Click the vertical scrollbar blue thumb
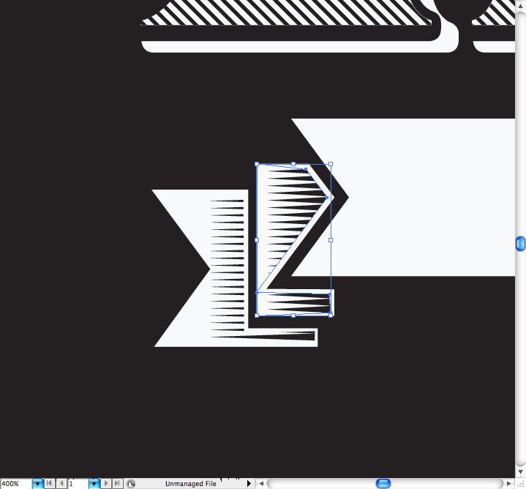526x489 pixels. [520, 243]
